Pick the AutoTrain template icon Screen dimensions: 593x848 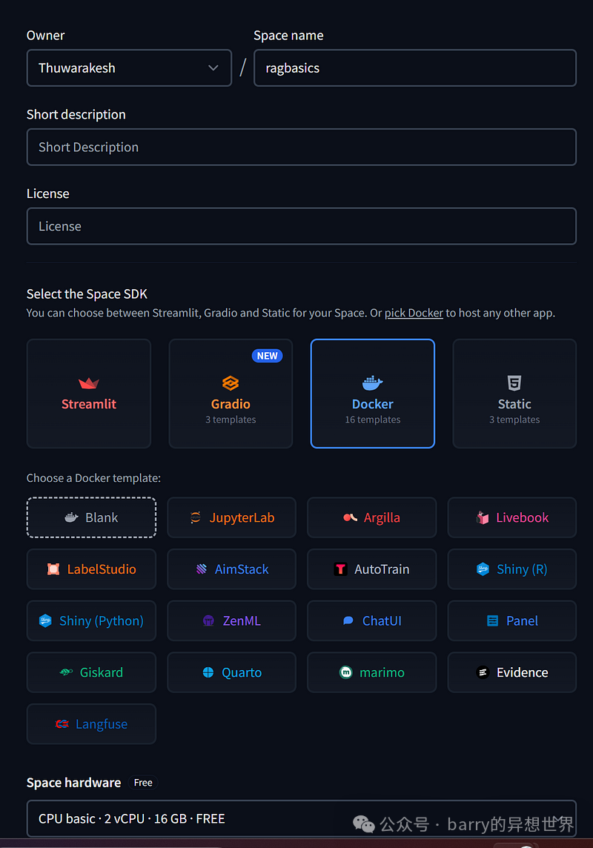341,569
